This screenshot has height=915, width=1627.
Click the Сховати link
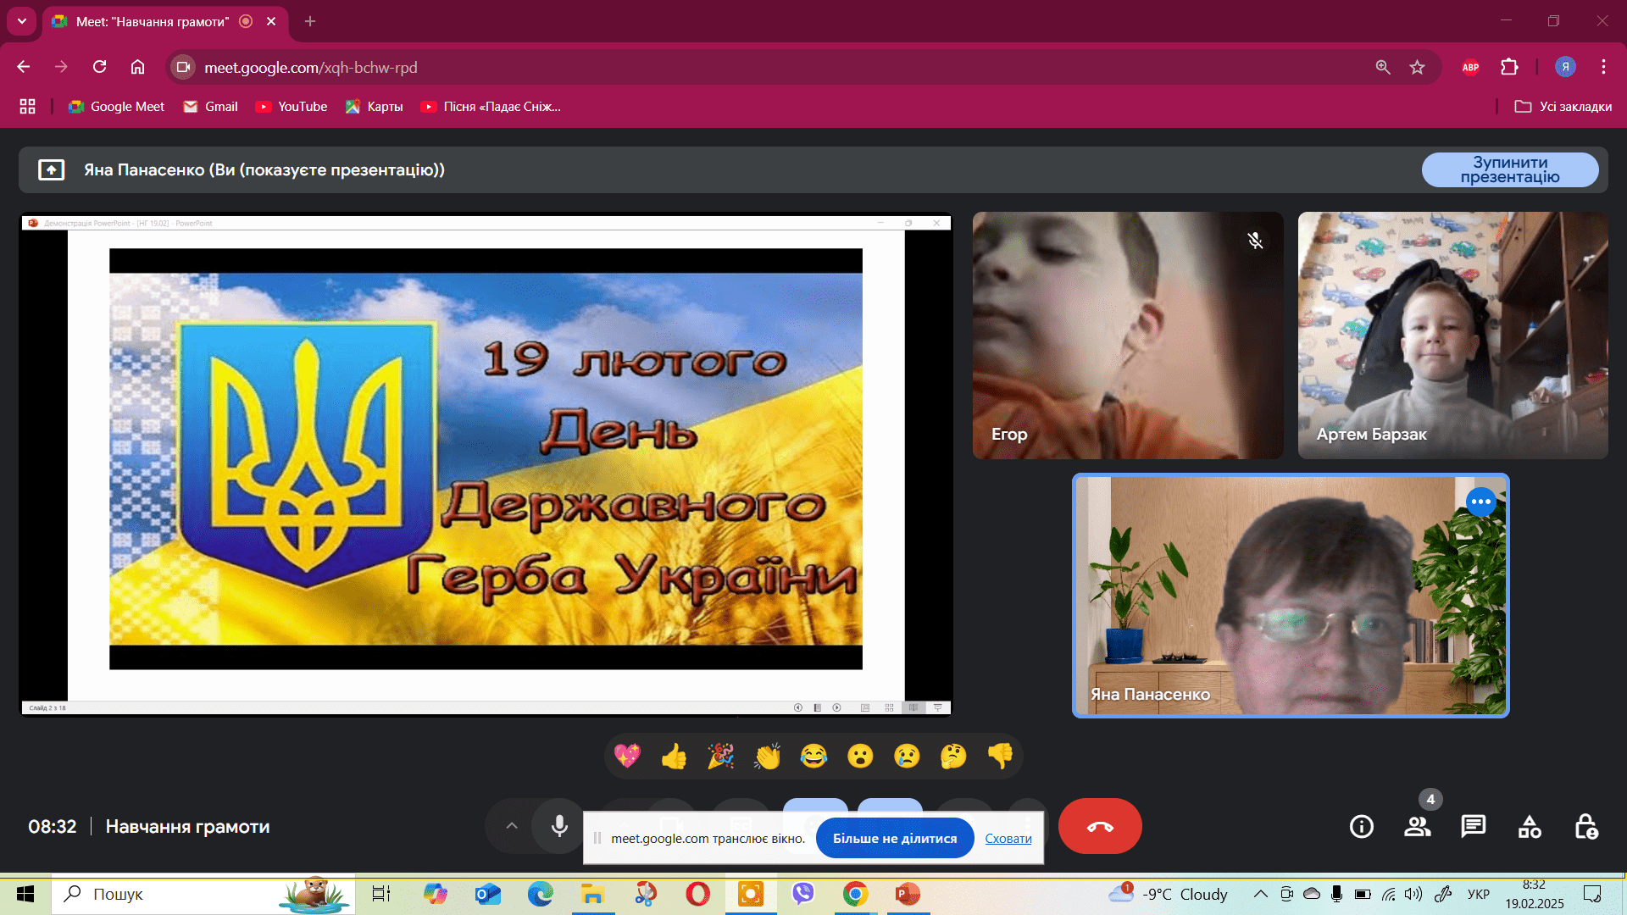[1008, 838]
